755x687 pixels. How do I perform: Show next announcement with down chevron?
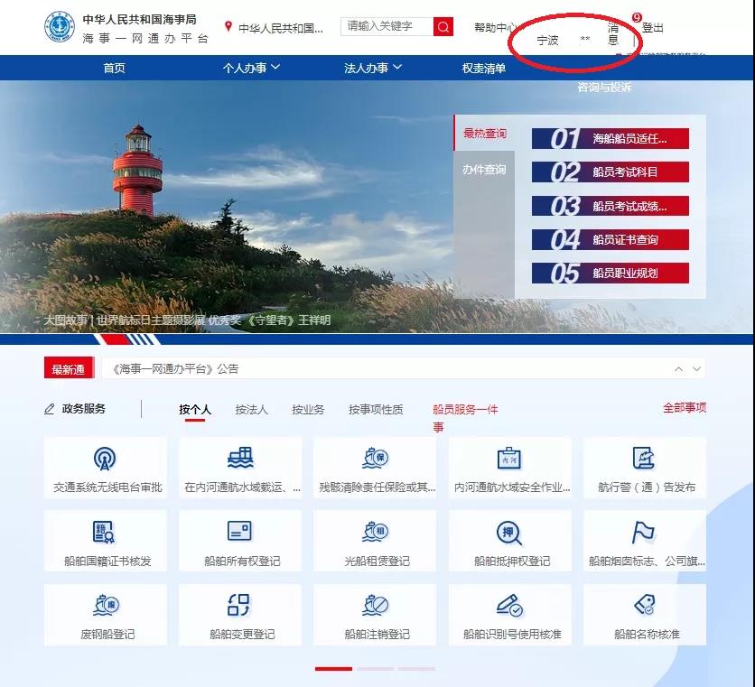click(696, 369)
